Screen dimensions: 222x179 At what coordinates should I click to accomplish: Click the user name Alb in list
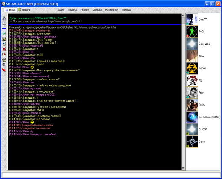(200, 80)
